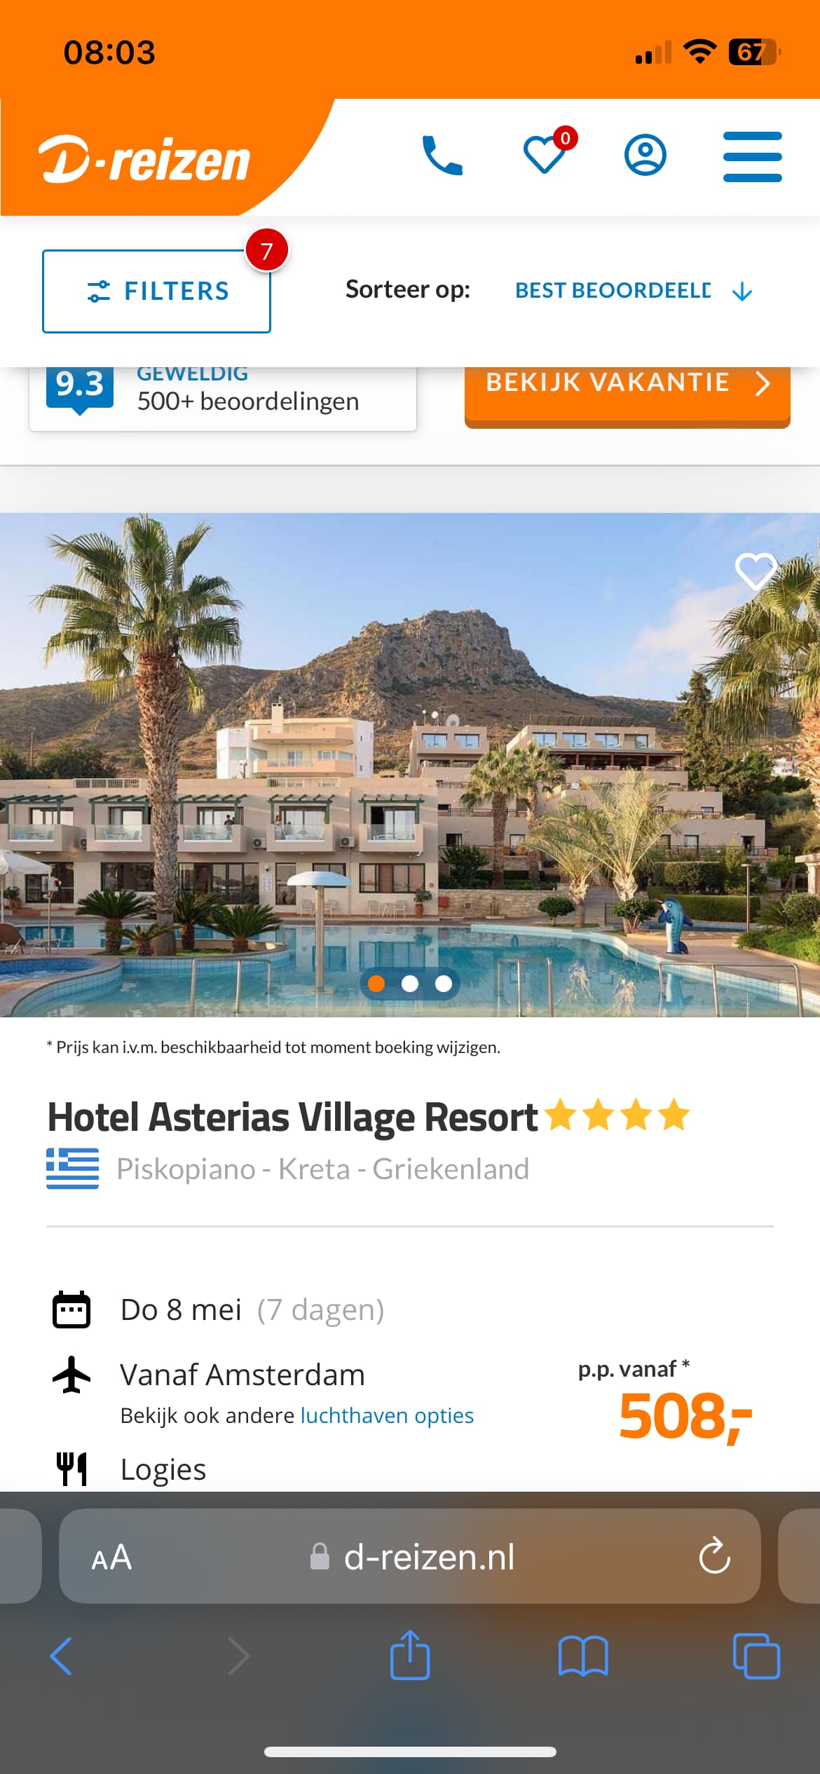Reload the page with refresh icon
Image resolution: width=820 pixels, height=1774 pixels.
[714, 1556]
